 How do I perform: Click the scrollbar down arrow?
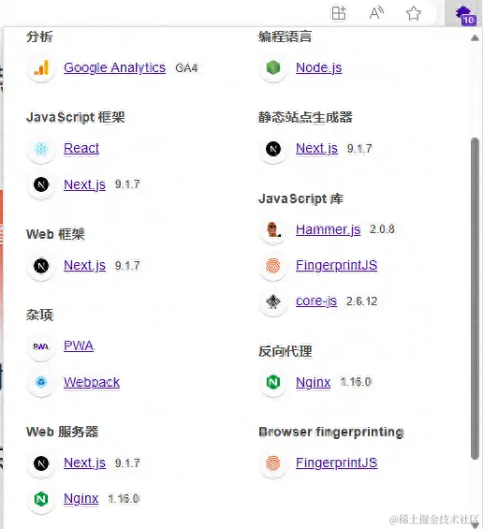[x=475, y=524]
